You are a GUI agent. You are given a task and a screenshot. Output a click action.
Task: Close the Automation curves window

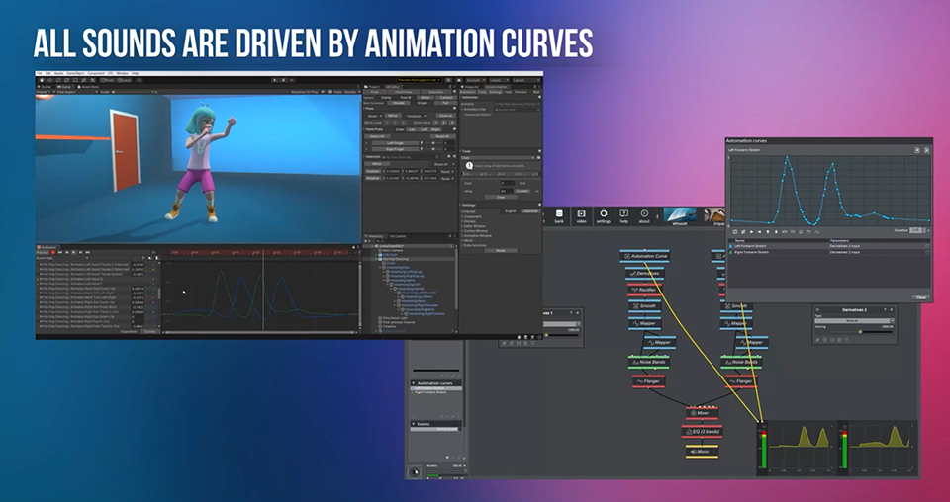click(x=920, y=297)
